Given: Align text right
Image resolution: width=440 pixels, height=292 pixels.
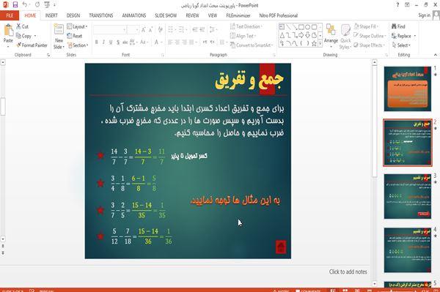Looking at the screenshot, I should tap(184, 42).
